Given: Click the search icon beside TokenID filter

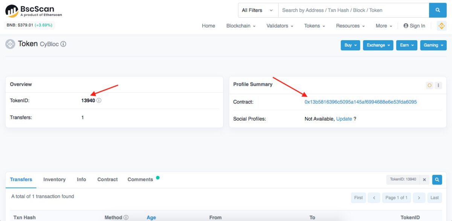Looking at the screenshot, I should point(437,180).
